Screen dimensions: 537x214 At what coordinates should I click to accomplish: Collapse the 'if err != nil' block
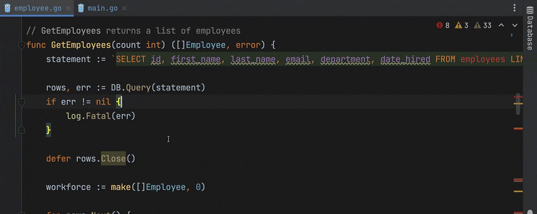coord(21,102)
